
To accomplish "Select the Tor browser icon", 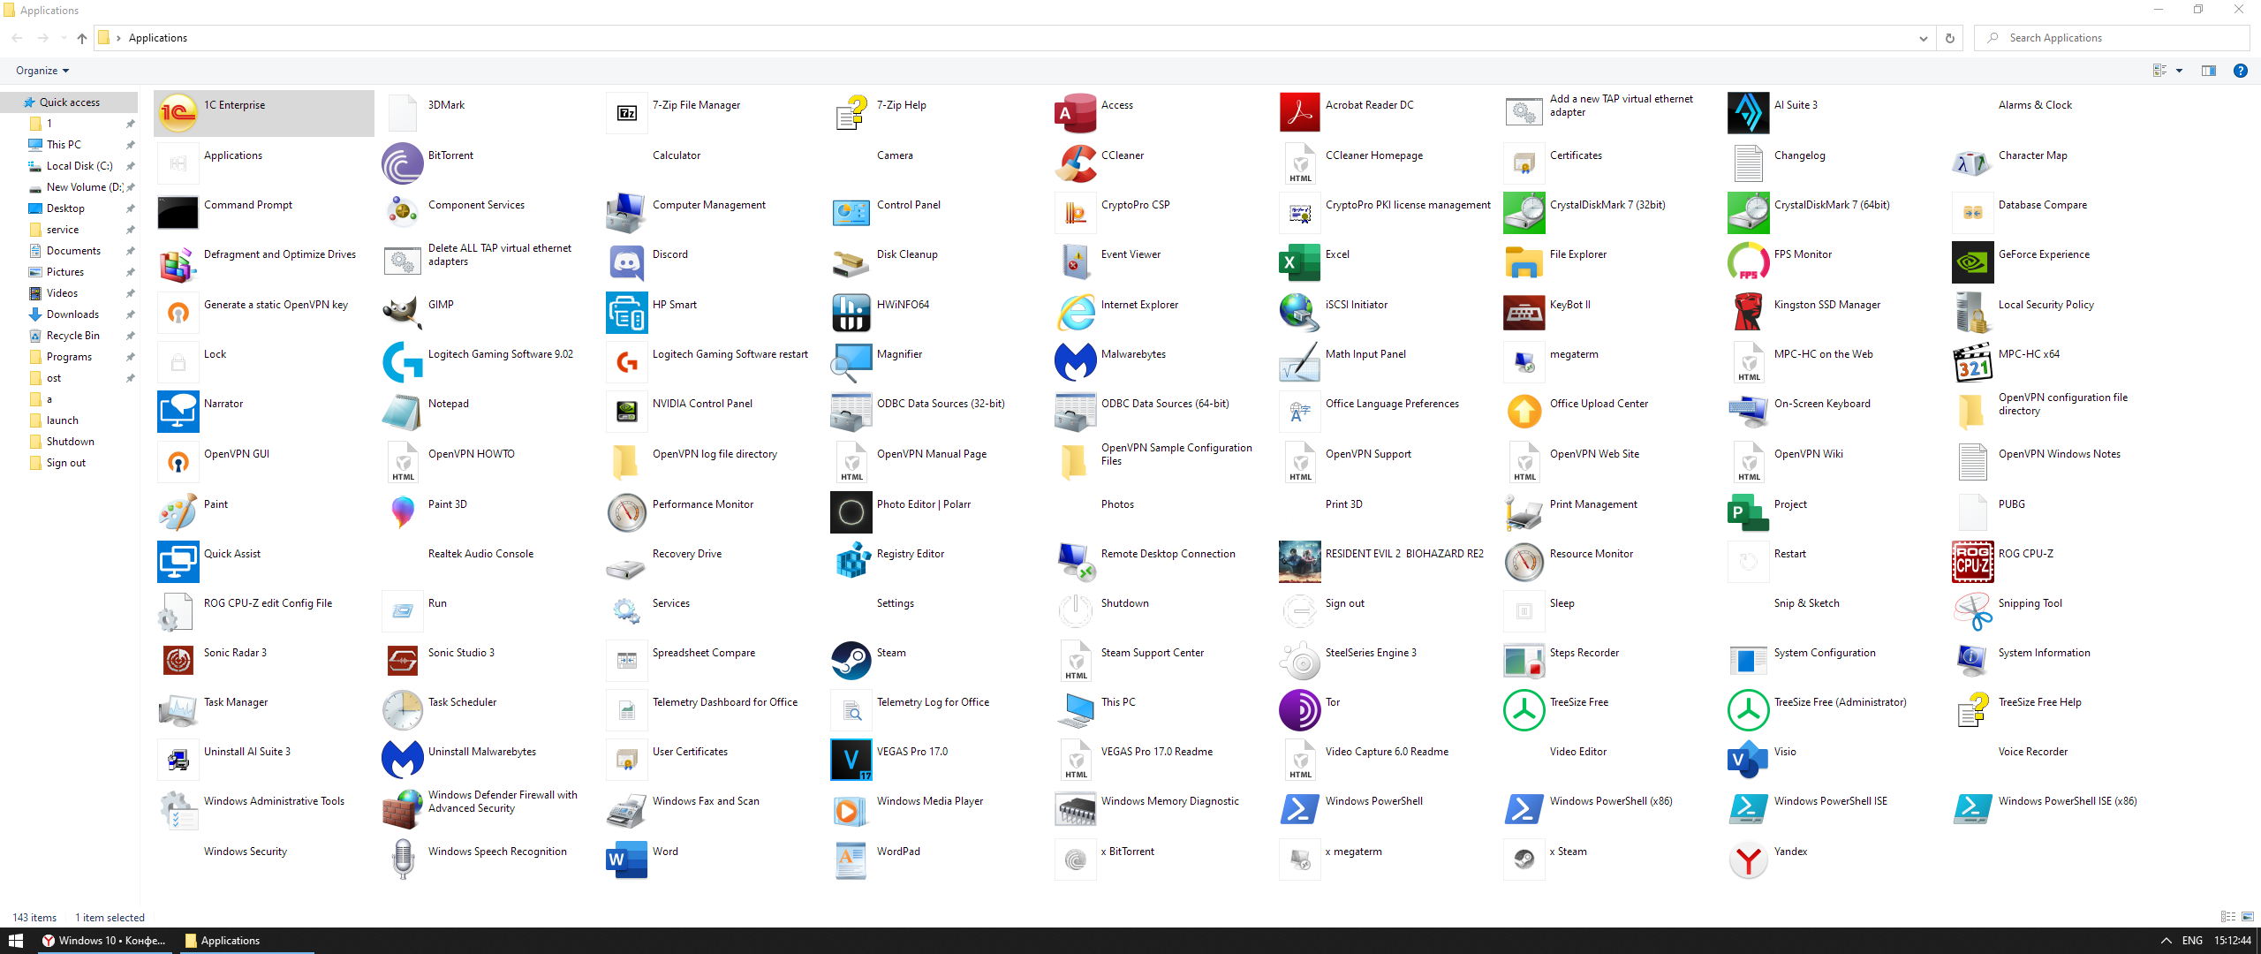I will 1299,710.
